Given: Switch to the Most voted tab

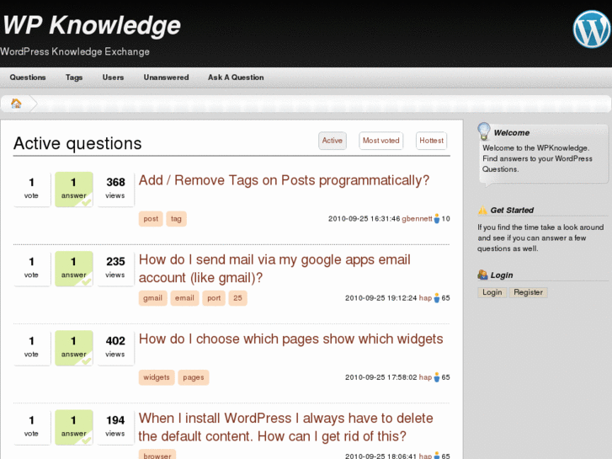Looking at the screenshot, I should (381, 141).
